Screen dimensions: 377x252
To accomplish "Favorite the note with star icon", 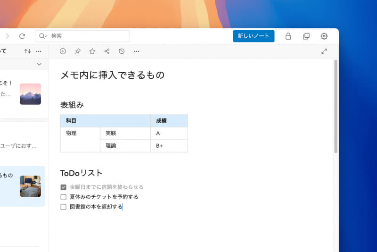I will pos(92,51).
